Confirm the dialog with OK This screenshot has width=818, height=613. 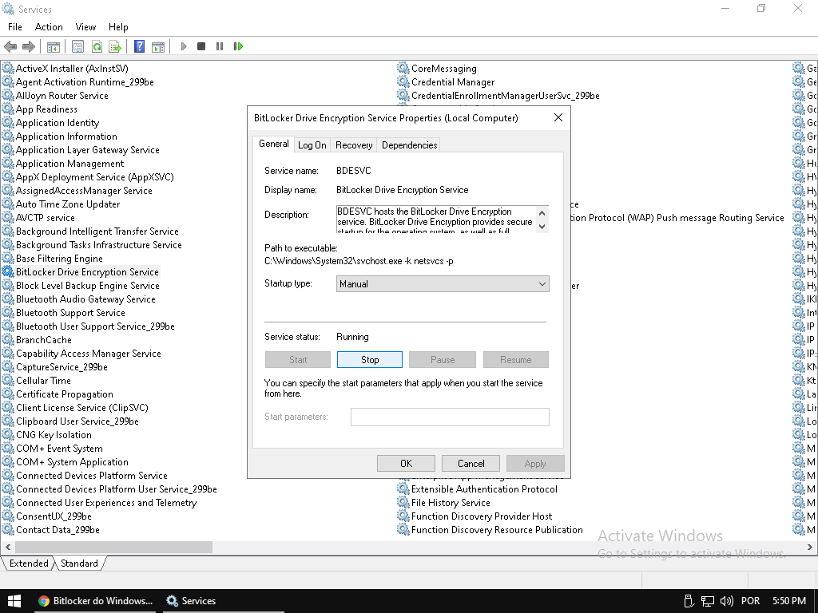click(406, 464)
